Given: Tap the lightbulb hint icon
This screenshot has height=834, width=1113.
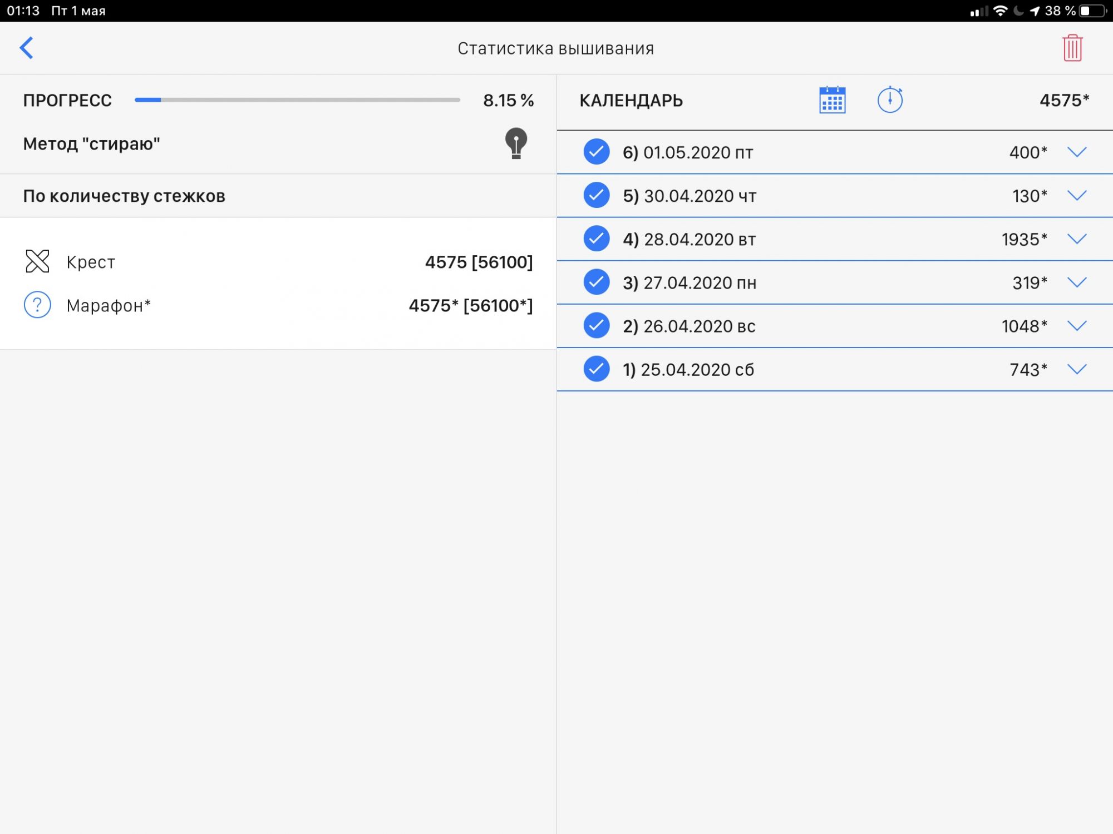Looking at the screenshot, I should [516, 143].
